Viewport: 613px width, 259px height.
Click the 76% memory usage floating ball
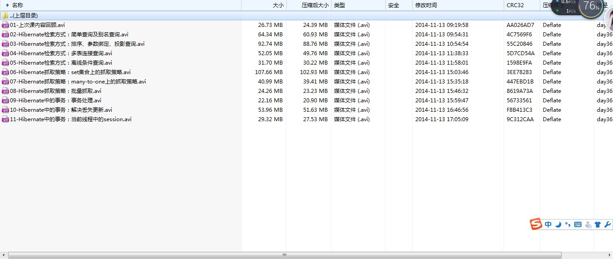tap(591, 7)
